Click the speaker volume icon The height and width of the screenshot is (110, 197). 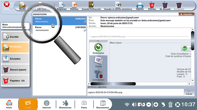[x=134, y=104]
